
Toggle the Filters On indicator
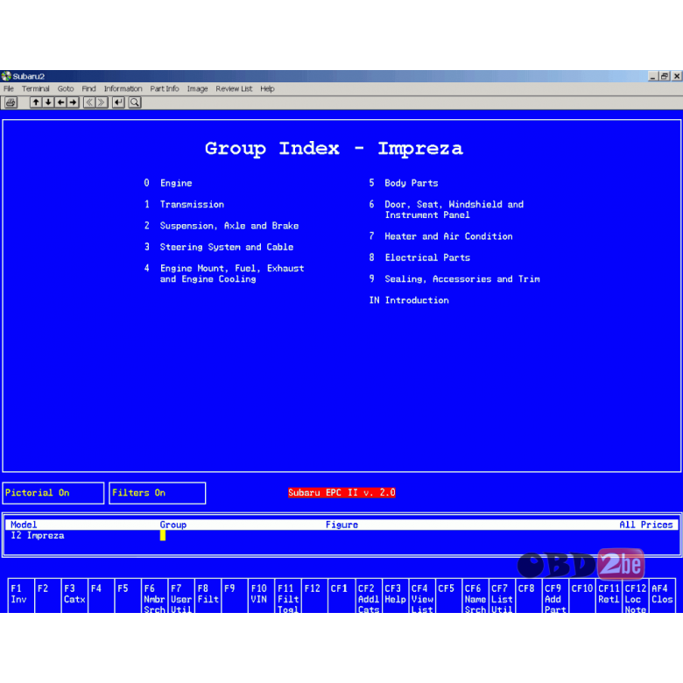coord(158,493)
